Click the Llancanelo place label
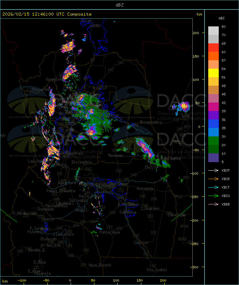Screen dimensions: 239x285 point(64,234)
